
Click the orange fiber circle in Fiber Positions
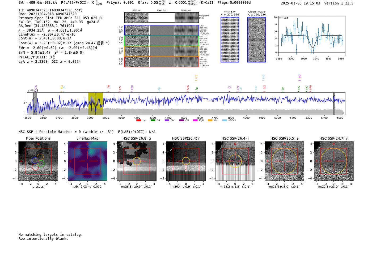(40, 157)
